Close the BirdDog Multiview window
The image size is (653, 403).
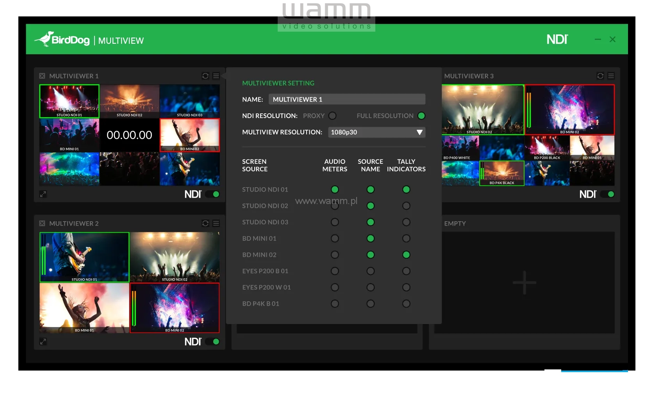612,39
